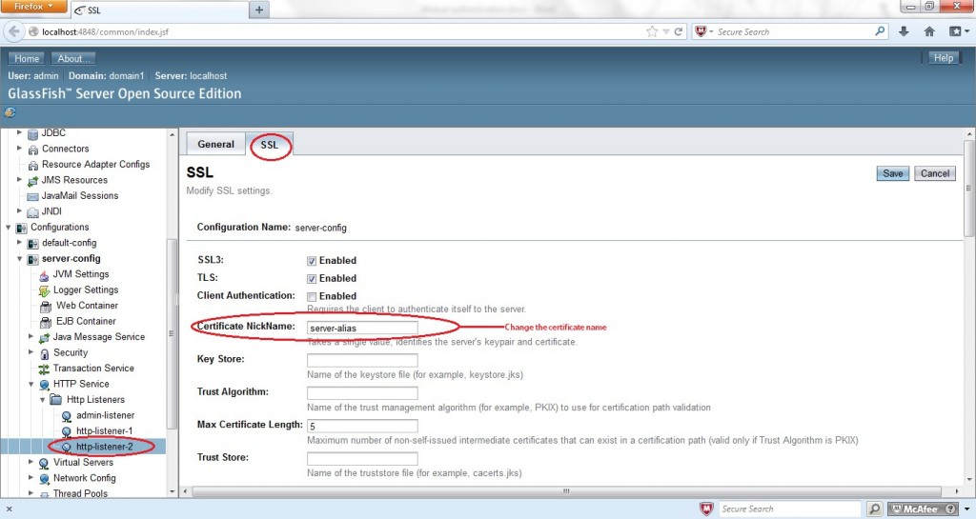Click the JMS Resources icon
The image size is (976, 519).
[33, 180]
